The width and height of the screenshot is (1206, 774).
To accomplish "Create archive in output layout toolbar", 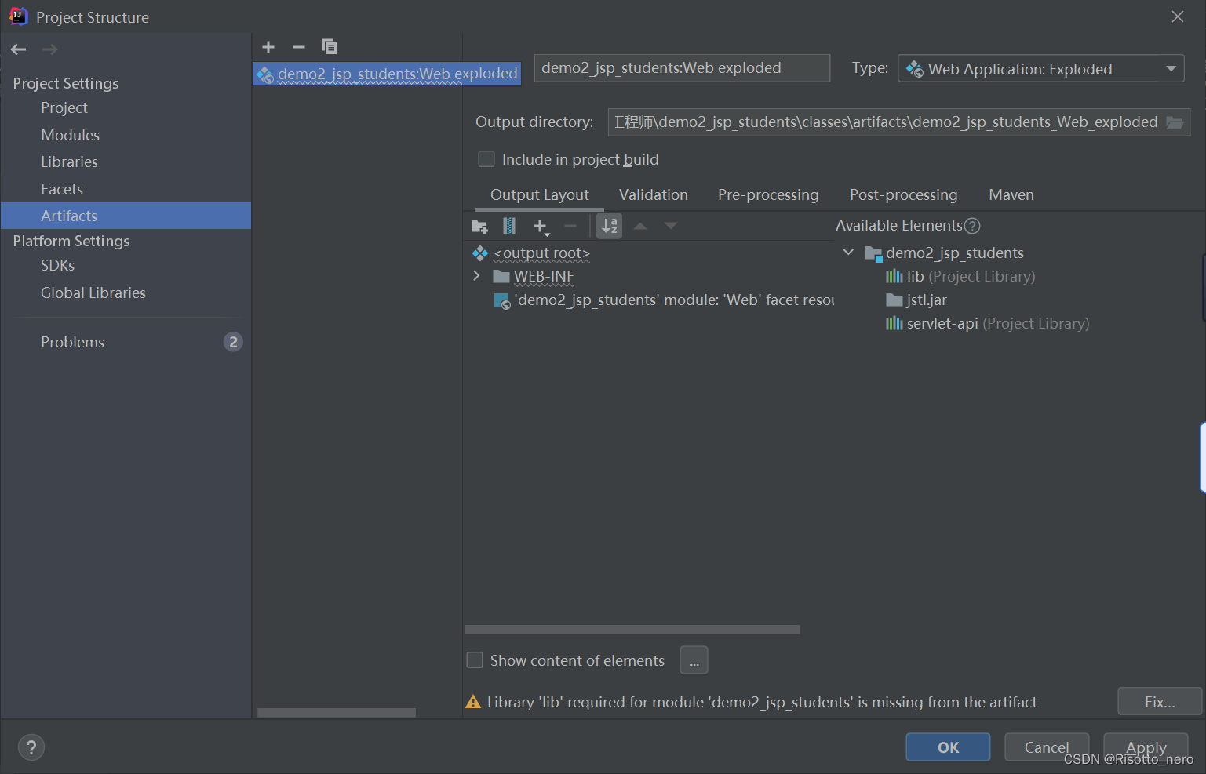I will point(509,227).
